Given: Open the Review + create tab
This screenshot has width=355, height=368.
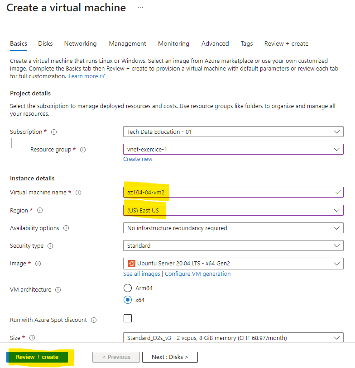Looking at the screenshot, I should click(286, 44).
